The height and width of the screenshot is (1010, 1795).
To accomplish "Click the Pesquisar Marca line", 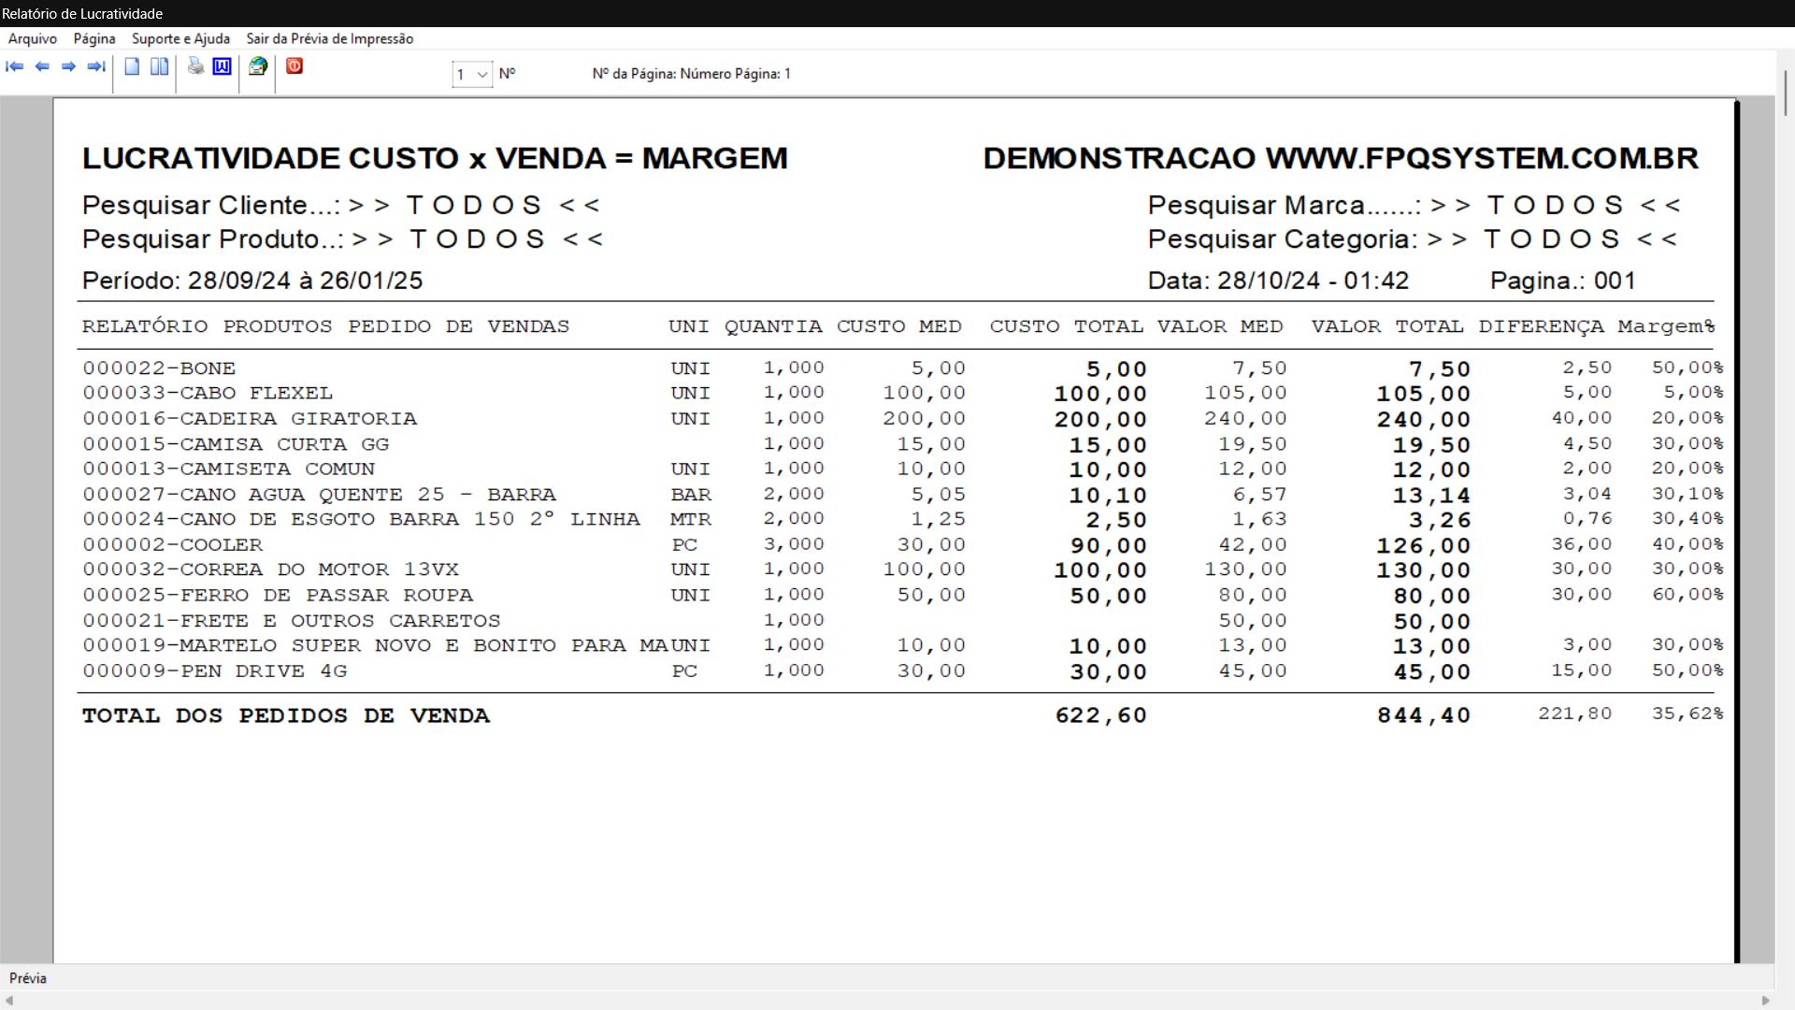I will (x=1414, y=205).
